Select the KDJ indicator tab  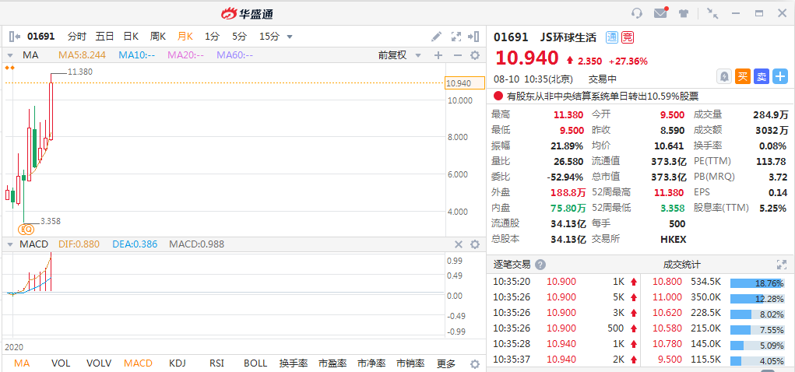[x=177, y=363]
